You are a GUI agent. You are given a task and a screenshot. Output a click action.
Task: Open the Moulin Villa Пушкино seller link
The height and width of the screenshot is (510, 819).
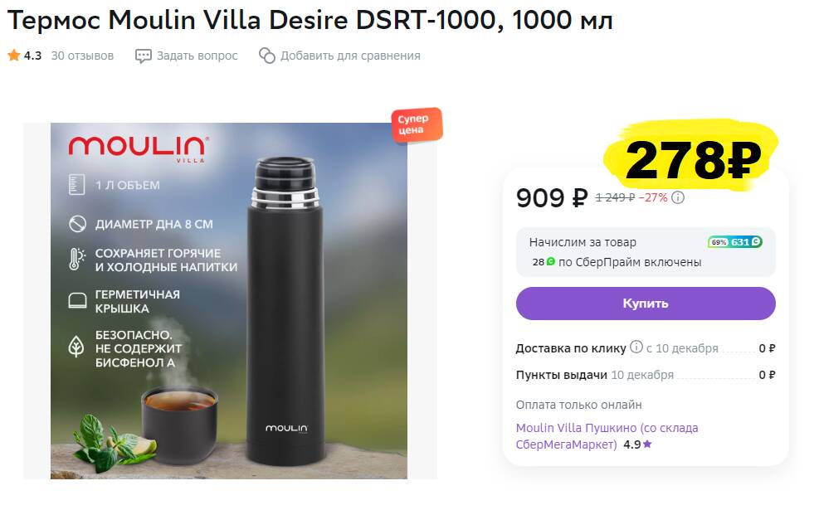(607, 436)
